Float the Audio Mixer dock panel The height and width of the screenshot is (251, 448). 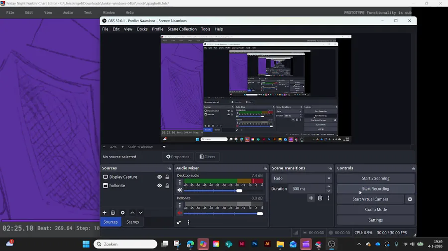coord(265,168)
